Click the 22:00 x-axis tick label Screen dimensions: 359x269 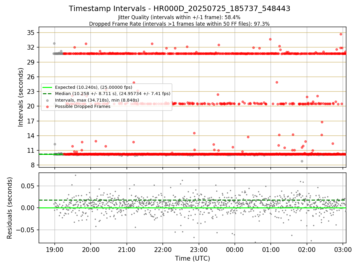point(163,250)
